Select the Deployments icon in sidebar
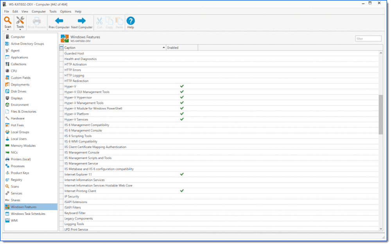The image size is (391, 245). pyautogui.click(x=7, y=84)
